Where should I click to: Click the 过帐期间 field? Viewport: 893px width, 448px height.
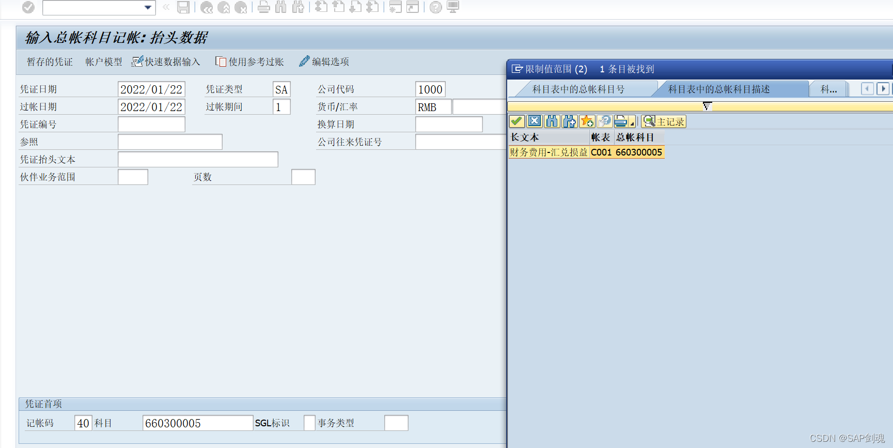click(x=281, y=107)
